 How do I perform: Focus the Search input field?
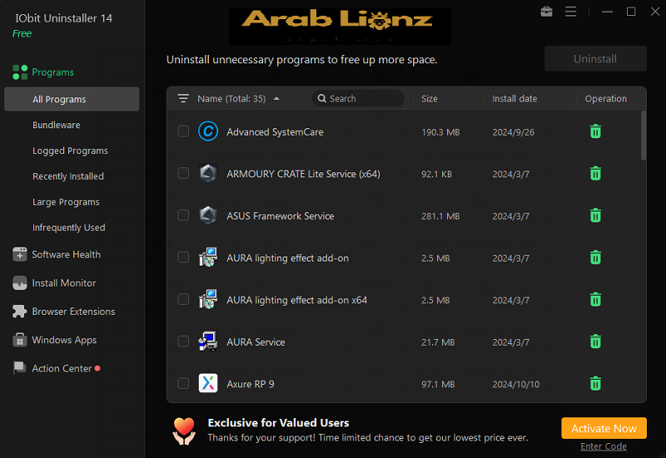[358, 98]
